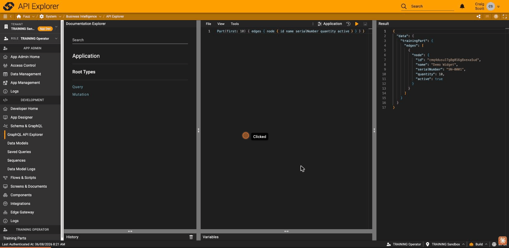509x248 pixels.
Task: Open the File menu
Action: tap(208, 24)
